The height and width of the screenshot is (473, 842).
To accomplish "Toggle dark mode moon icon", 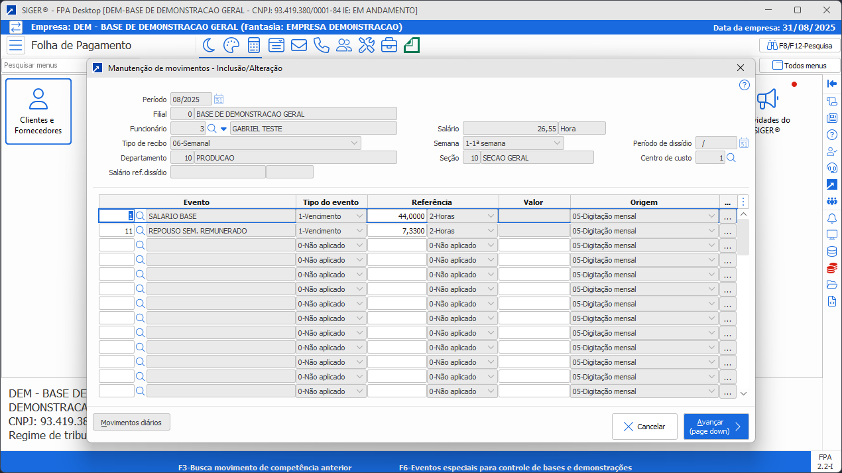I will 209,45.
